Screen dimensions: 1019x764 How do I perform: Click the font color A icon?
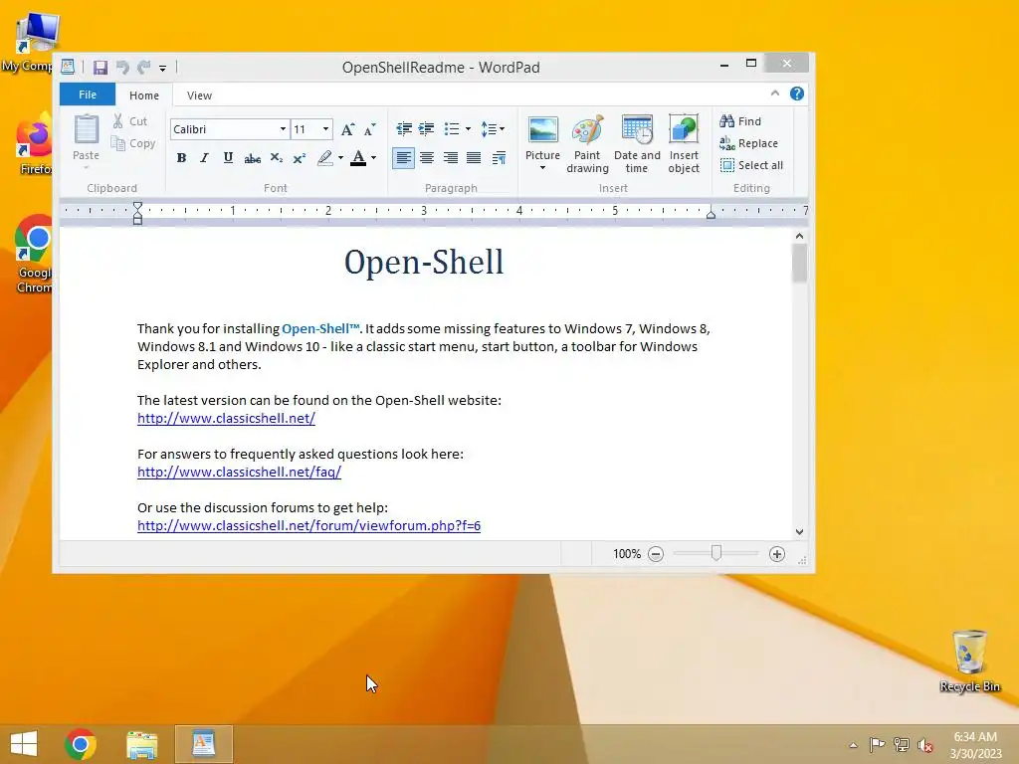click(x=358, y=158)
